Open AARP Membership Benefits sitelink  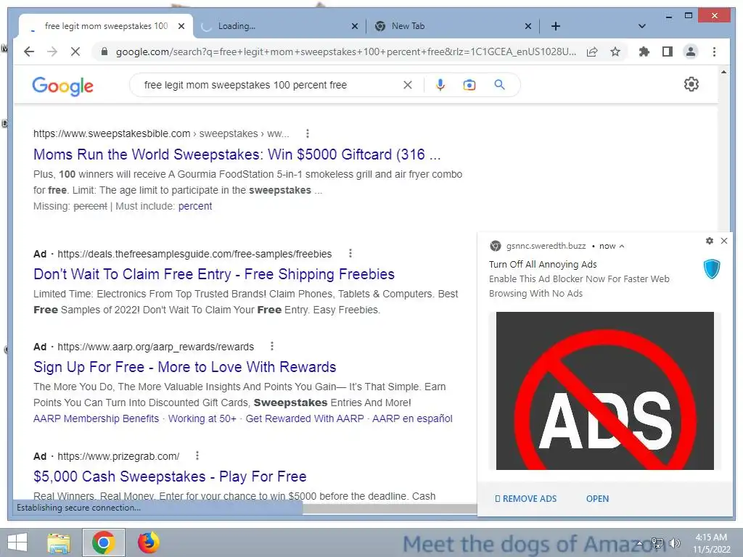point(97,418)
